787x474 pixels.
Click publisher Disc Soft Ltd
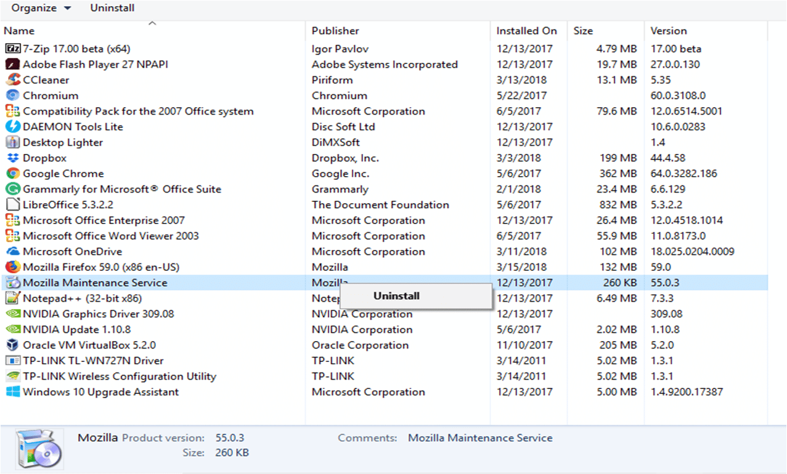click(x=343, y=127)
